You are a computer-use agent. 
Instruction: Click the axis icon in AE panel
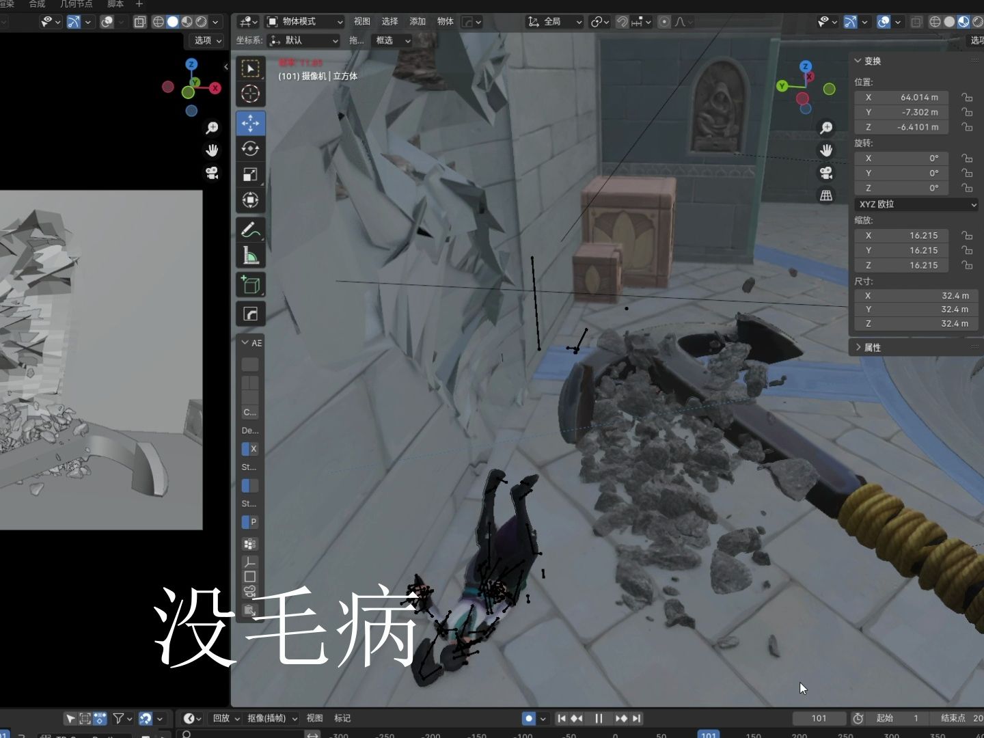pyautogui.click(x=250, y=561)
